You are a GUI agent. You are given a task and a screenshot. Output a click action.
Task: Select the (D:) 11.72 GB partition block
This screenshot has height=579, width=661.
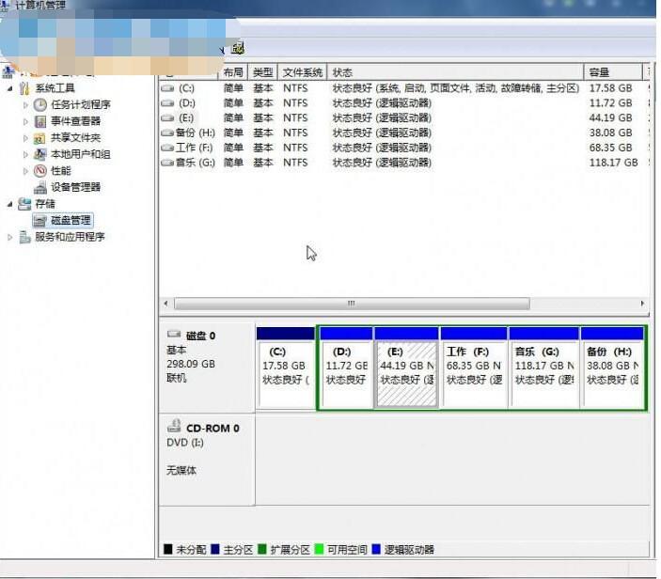tap(346, 367)
